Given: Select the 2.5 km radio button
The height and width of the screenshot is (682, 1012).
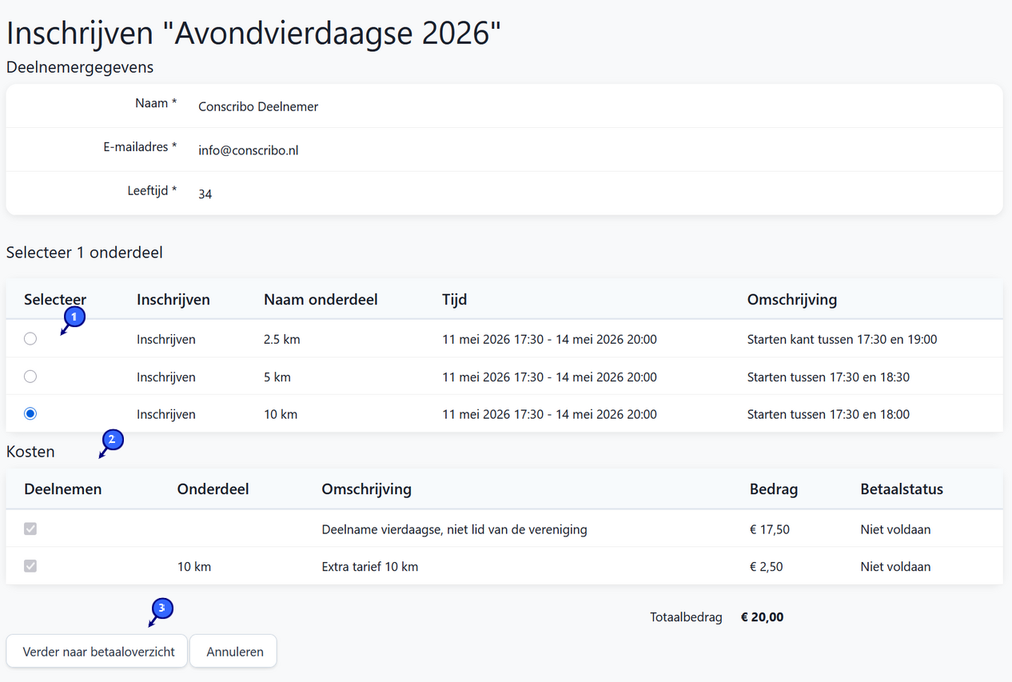Looking at the screenshot, I should tap(30, 339).
